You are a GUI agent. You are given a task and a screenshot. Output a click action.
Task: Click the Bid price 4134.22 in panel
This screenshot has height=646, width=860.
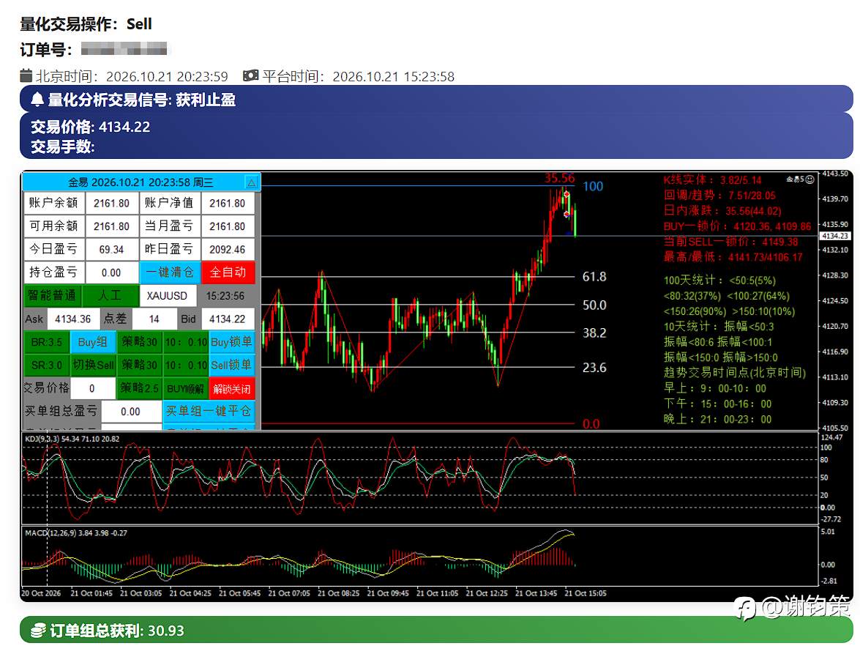(x=228, y=319)
